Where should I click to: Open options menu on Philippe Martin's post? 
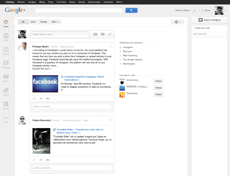coord(111,46)
